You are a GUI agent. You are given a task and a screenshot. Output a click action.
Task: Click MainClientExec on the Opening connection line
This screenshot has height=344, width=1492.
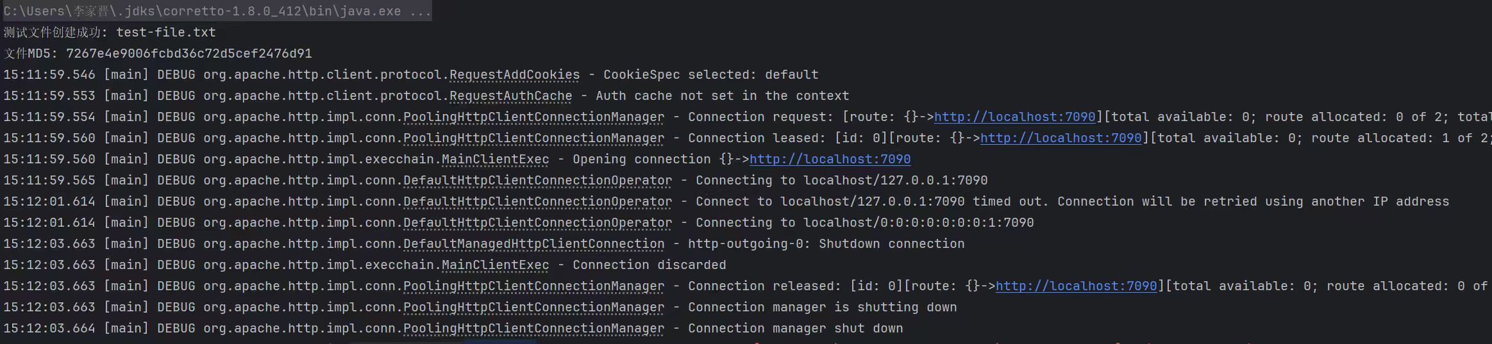point(495,160)
